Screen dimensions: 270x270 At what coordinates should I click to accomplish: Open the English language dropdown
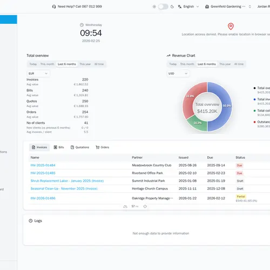[x=188, y=6]
